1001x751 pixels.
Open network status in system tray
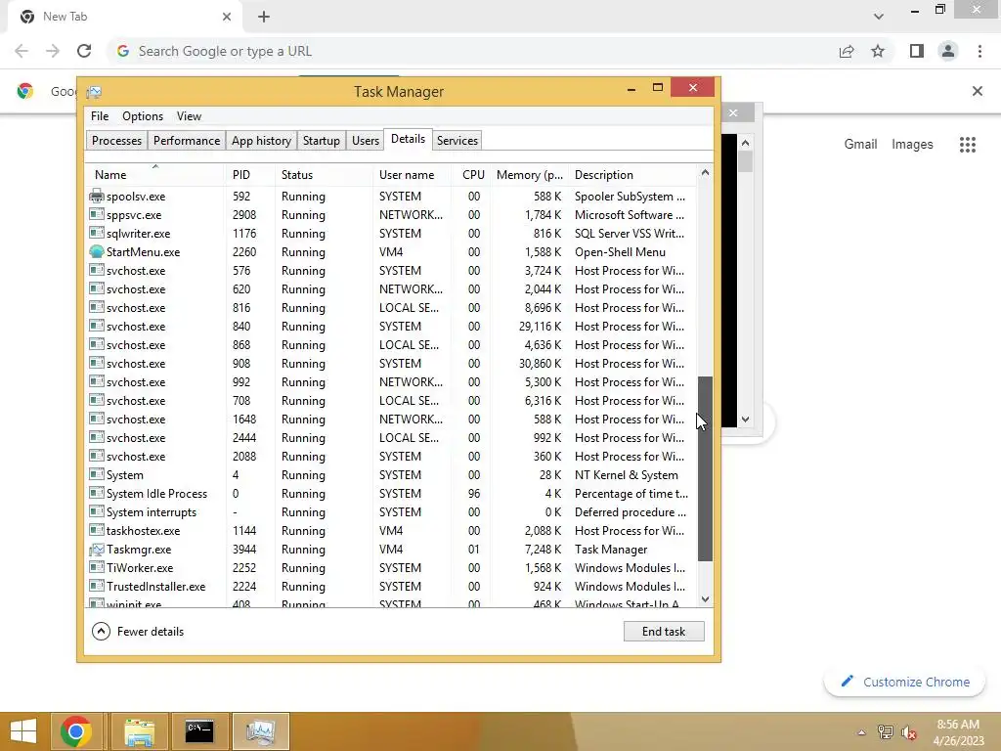click(885, 732)
